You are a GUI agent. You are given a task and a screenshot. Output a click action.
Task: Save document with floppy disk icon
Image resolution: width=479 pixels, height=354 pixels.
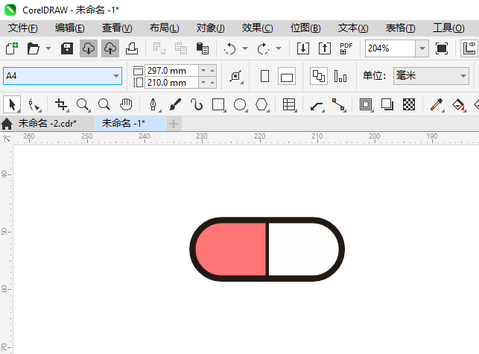(x=67, y=48)
